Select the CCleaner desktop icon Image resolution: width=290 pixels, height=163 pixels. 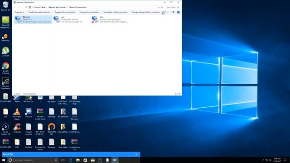pos(17,128)
